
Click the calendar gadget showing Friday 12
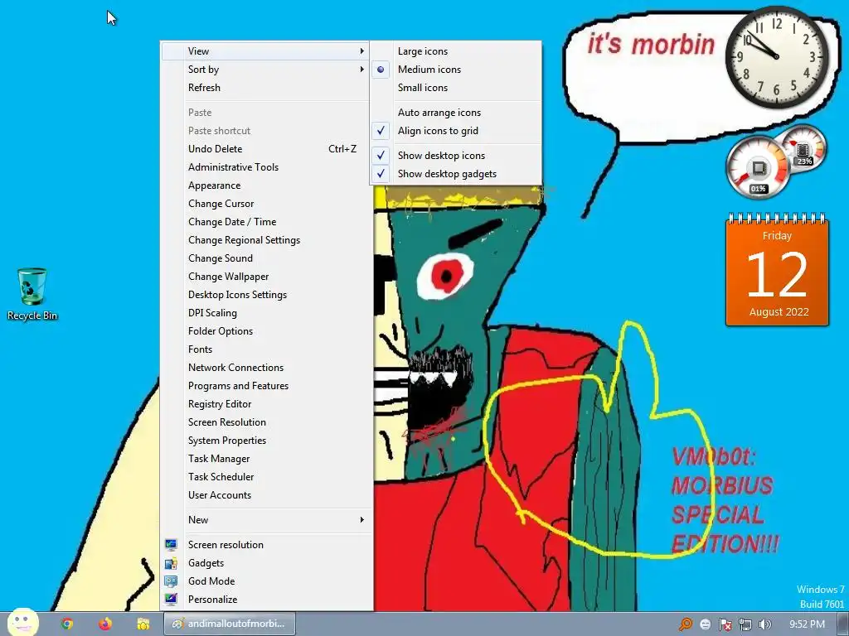point(777,271)
